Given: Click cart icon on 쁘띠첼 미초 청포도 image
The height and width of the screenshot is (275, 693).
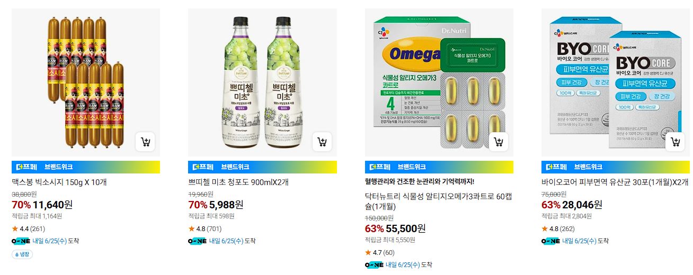Looking at the screenshot, I should pos(322,142).
